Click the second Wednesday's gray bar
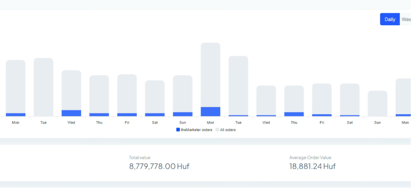The image size is (411, 188). 266,100
